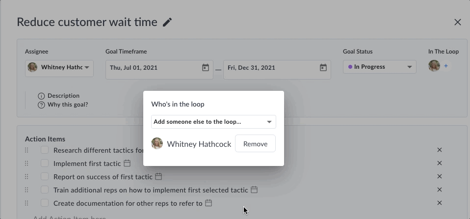The height and width of the screenshot is (219, 470).
Task: Open start date calendar for Jul 01, 2021
Action: pos(206,67)
